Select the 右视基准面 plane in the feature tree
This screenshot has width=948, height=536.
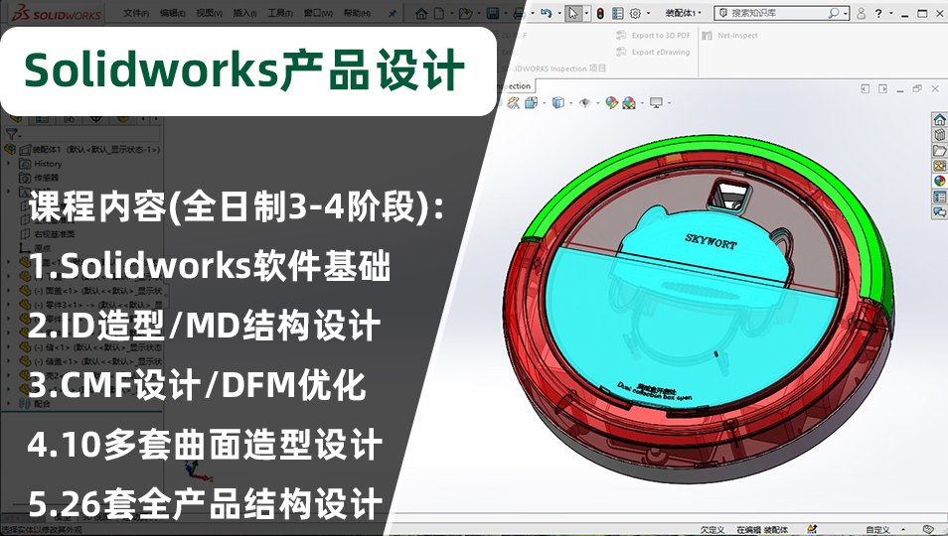pos(47,233)
